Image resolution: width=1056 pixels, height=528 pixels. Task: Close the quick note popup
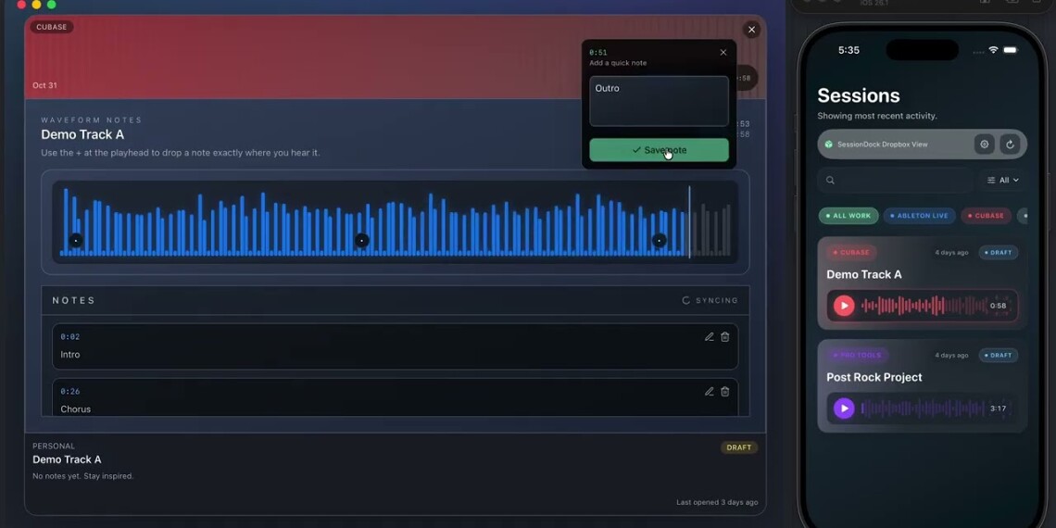(x=723, y=53)
